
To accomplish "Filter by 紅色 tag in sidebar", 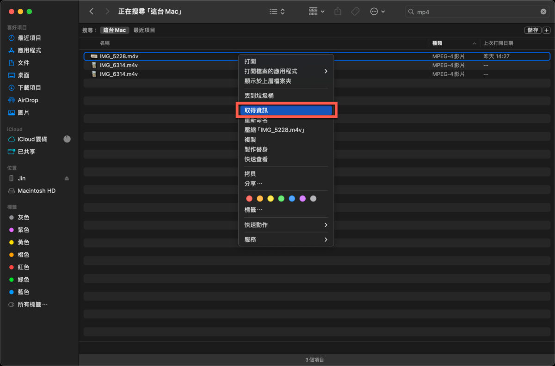I will click(24, 268).
